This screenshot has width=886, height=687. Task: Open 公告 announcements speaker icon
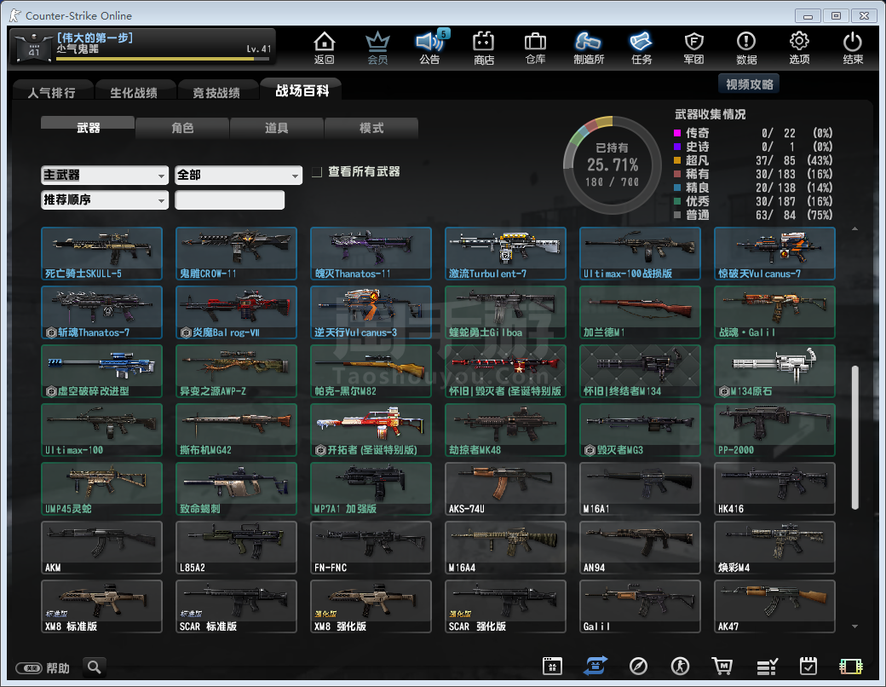point(430,48)
